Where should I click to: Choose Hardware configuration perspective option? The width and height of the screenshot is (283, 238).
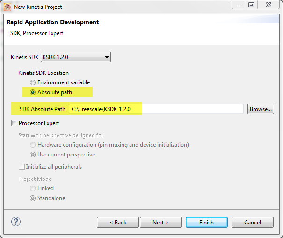[33, 145]
